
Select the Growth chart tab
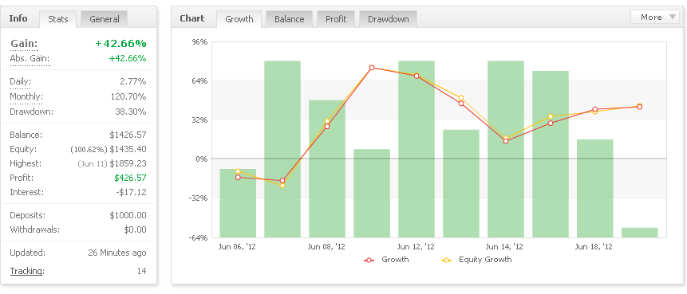pos(239,19)
